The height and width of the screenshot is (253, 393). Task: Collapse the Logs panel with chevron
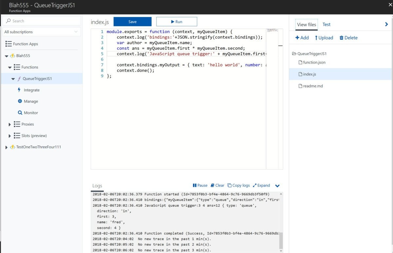coord(277,186)
